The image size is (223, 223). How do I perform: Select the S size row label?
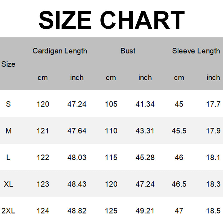tap(8, 104)
